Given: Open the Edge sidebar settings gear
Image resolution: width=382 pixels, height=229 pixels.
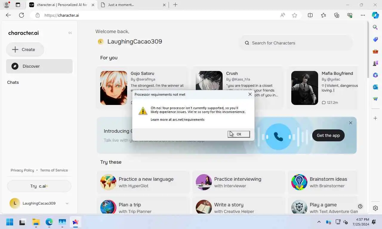Looking at the screenshot, I should coord(375,208).
